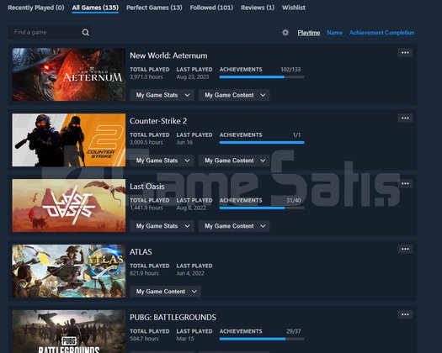Viewport: 442px width, 353px height.
Task: Open the PUBG: BATTLEGROUNDS title link
Action: (173, 318)
